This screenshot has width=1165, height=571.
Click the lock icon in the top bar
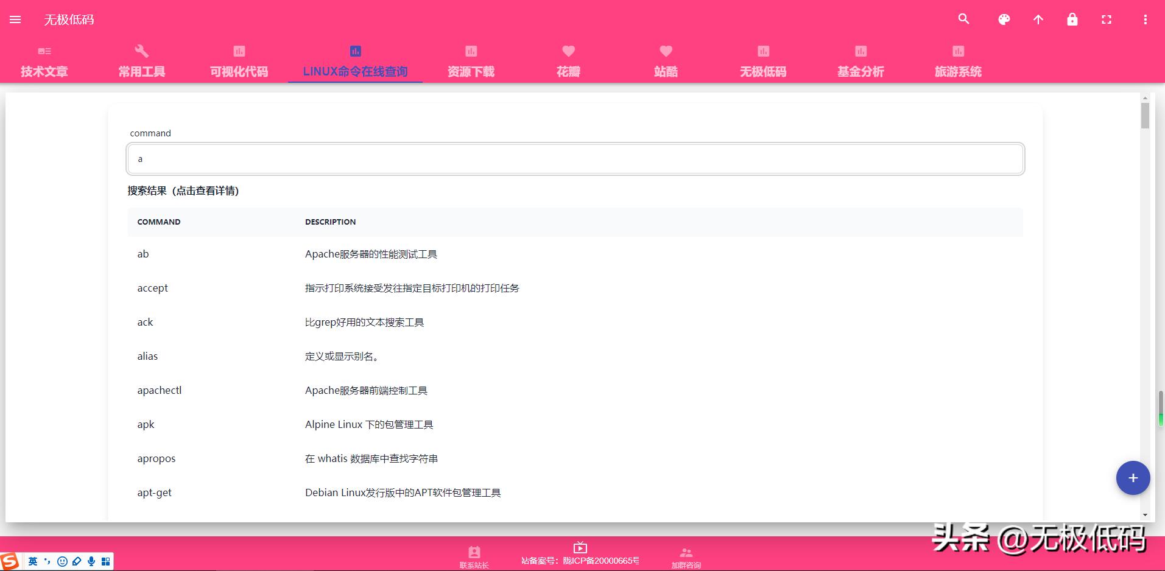pyautogui.click(x=1072, y=19)
